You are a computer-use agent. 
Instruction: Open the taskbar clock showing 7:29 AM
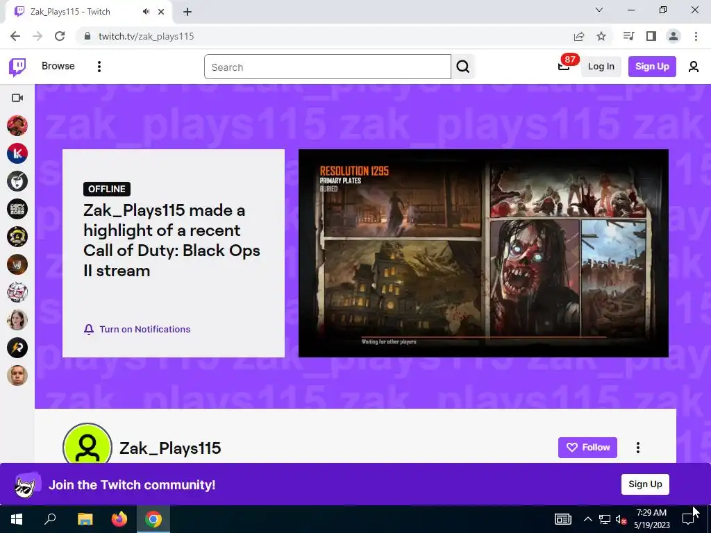(651, 519)
